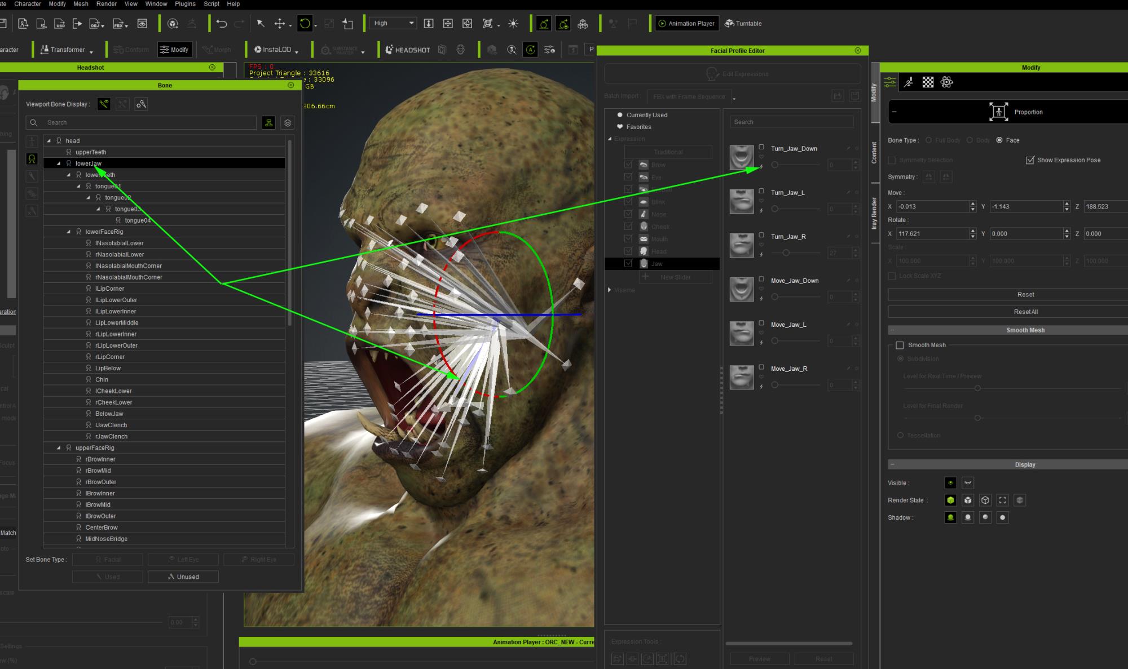The height and width of the screenshot is (669, 1128).
Task: Select the head icon in Bone sidebar
Action: click(32, 160)
